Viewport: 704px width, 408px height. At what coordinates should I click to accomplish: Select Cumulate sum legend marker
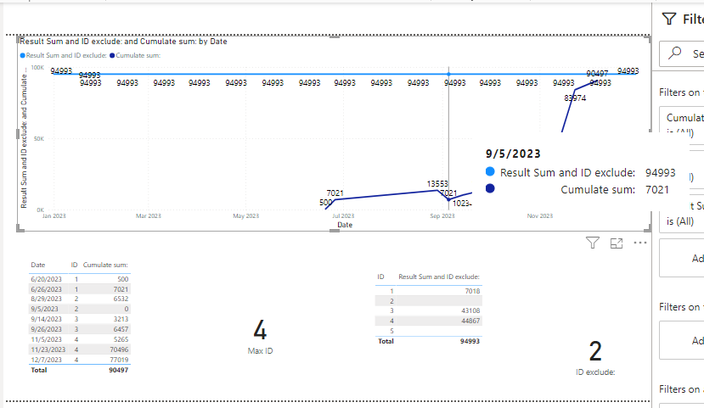112,56
